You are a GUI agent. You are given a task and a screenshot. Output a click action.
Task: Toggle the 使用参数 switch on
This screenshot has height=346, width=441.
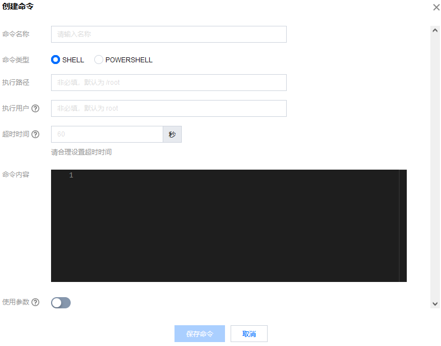[61, 303]
